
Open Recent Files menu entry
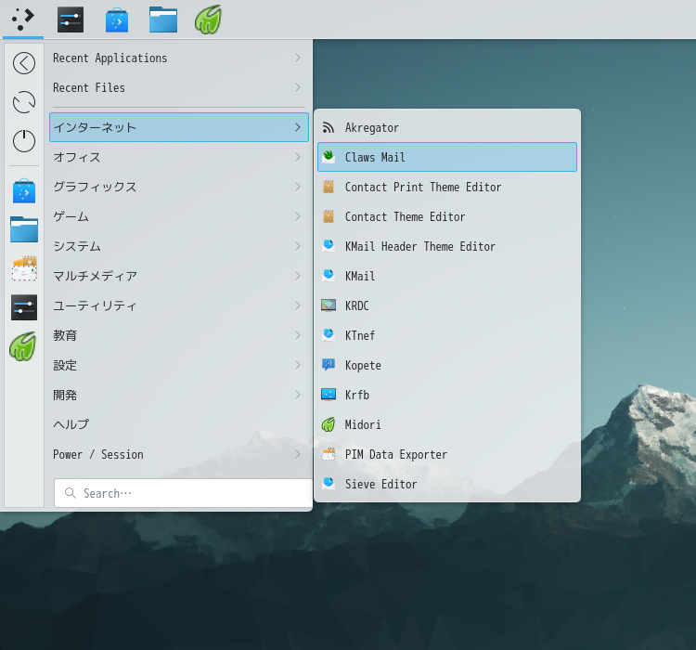(x=179, y=87)
